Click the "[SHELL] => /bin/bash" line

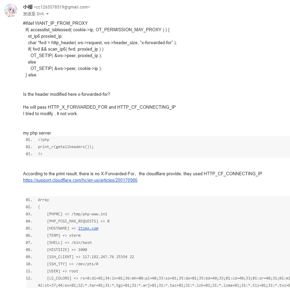pos(69,242)
